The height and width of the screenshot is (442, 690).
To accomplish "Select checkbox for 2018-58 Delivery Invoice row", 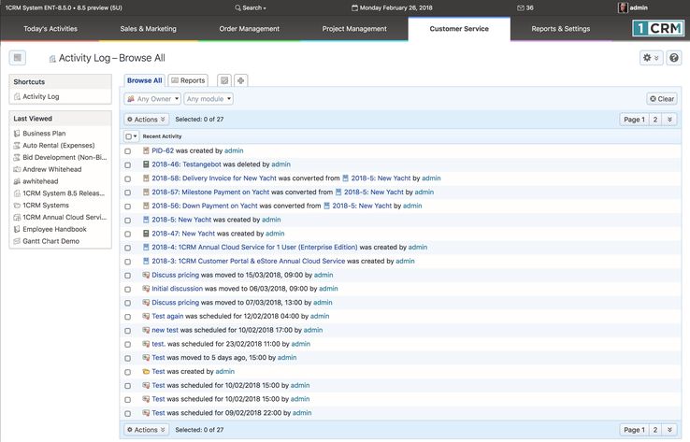I will 127,179.
